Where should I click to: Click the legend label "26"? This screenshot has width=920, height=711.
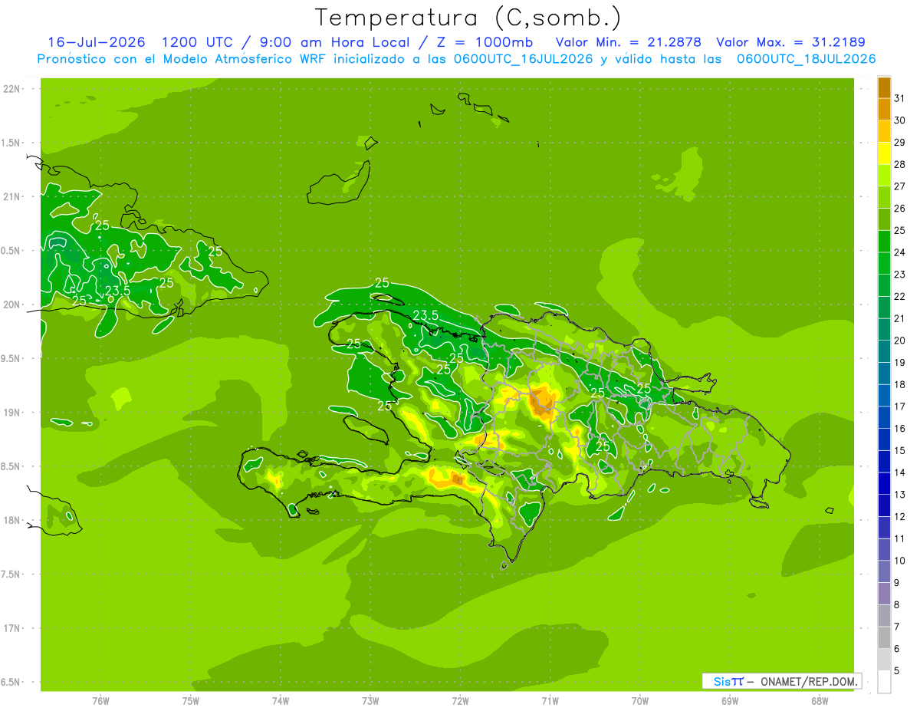tap(900, 208)
